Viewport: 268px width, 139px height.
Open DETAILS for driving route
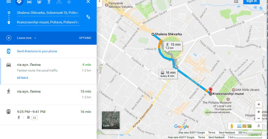[23, 78]
